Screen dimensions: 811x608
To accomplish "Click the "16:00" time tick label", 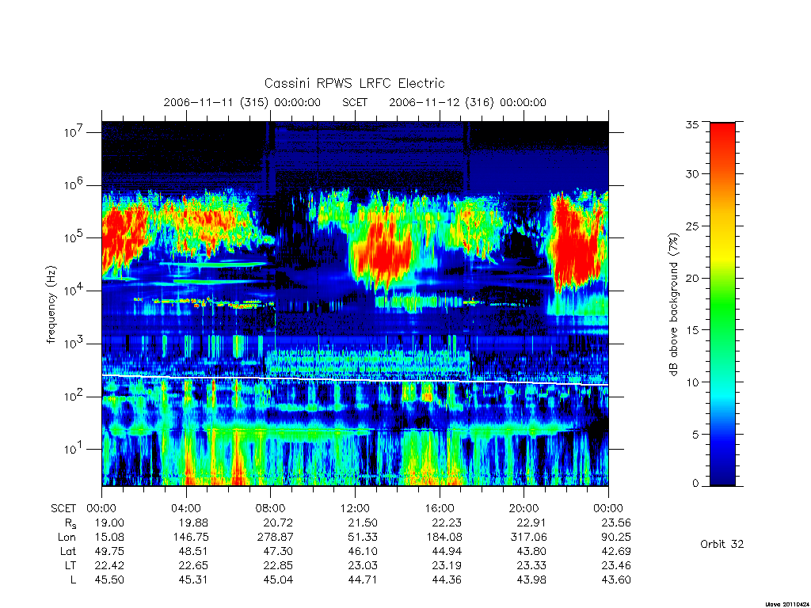I will (440, 509).
